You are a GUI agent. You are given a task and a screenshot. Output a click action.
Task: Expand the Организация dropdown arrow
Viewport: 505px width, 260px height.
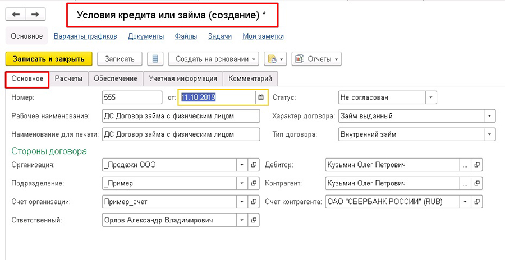pos(242,165)
